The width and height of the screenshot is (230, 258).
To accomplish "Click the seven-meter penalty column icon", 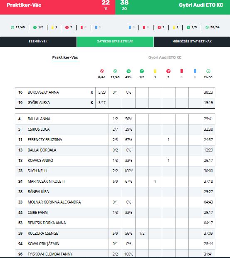I will 142,71.
